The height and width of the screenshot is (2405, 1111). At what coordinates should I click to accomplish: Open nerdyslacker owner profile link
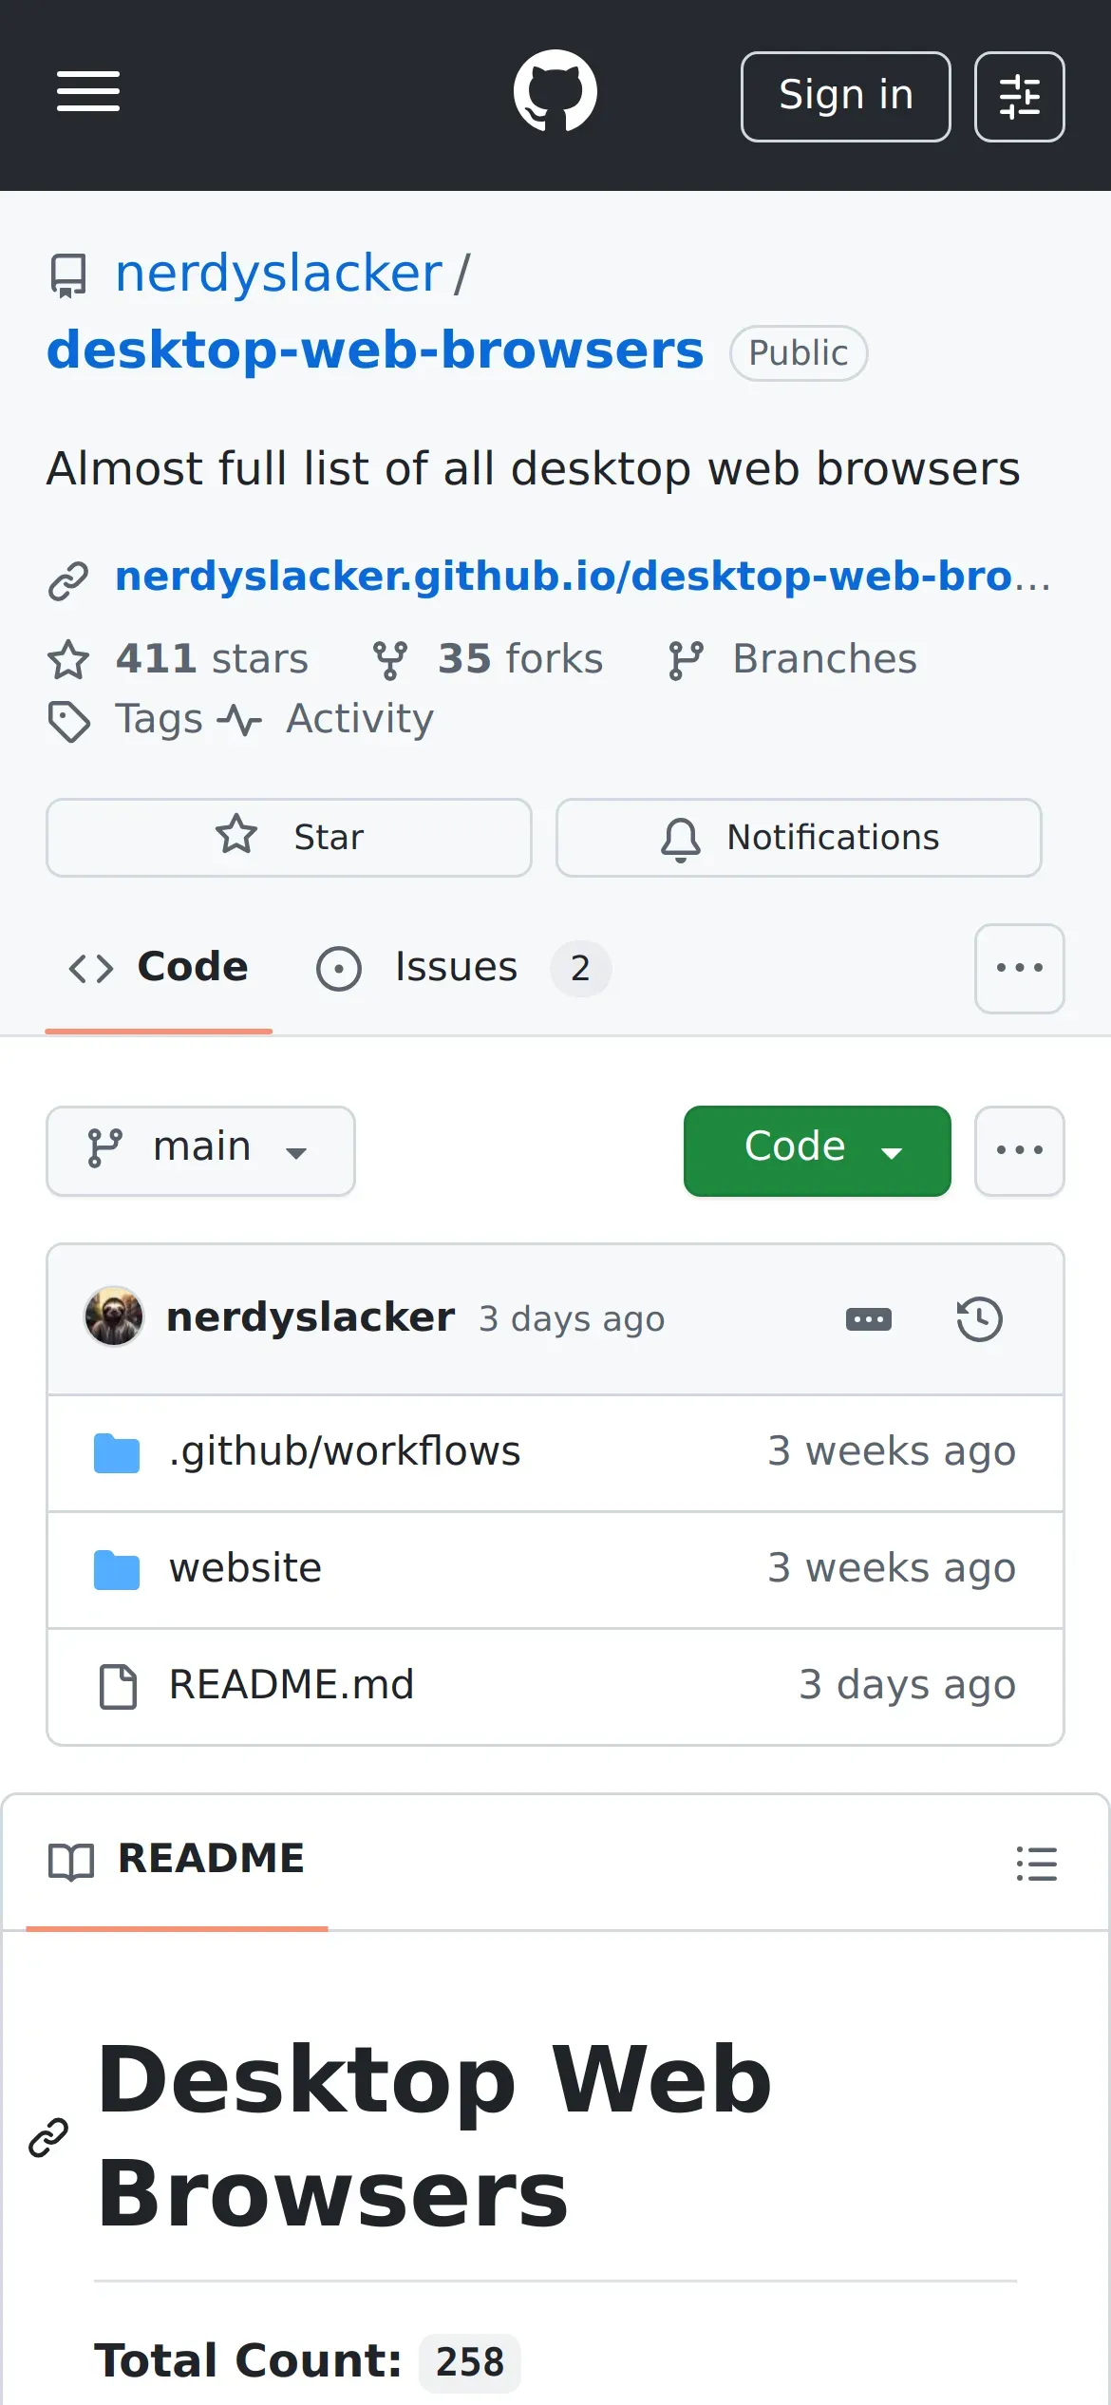coord(278,274)
